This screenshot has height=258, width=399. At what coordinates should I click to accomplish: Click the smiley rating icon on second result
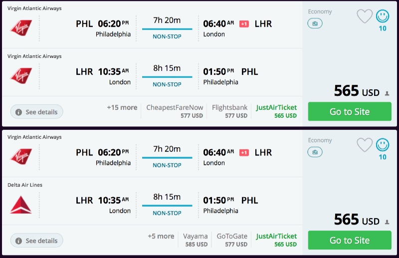point(383,145)
